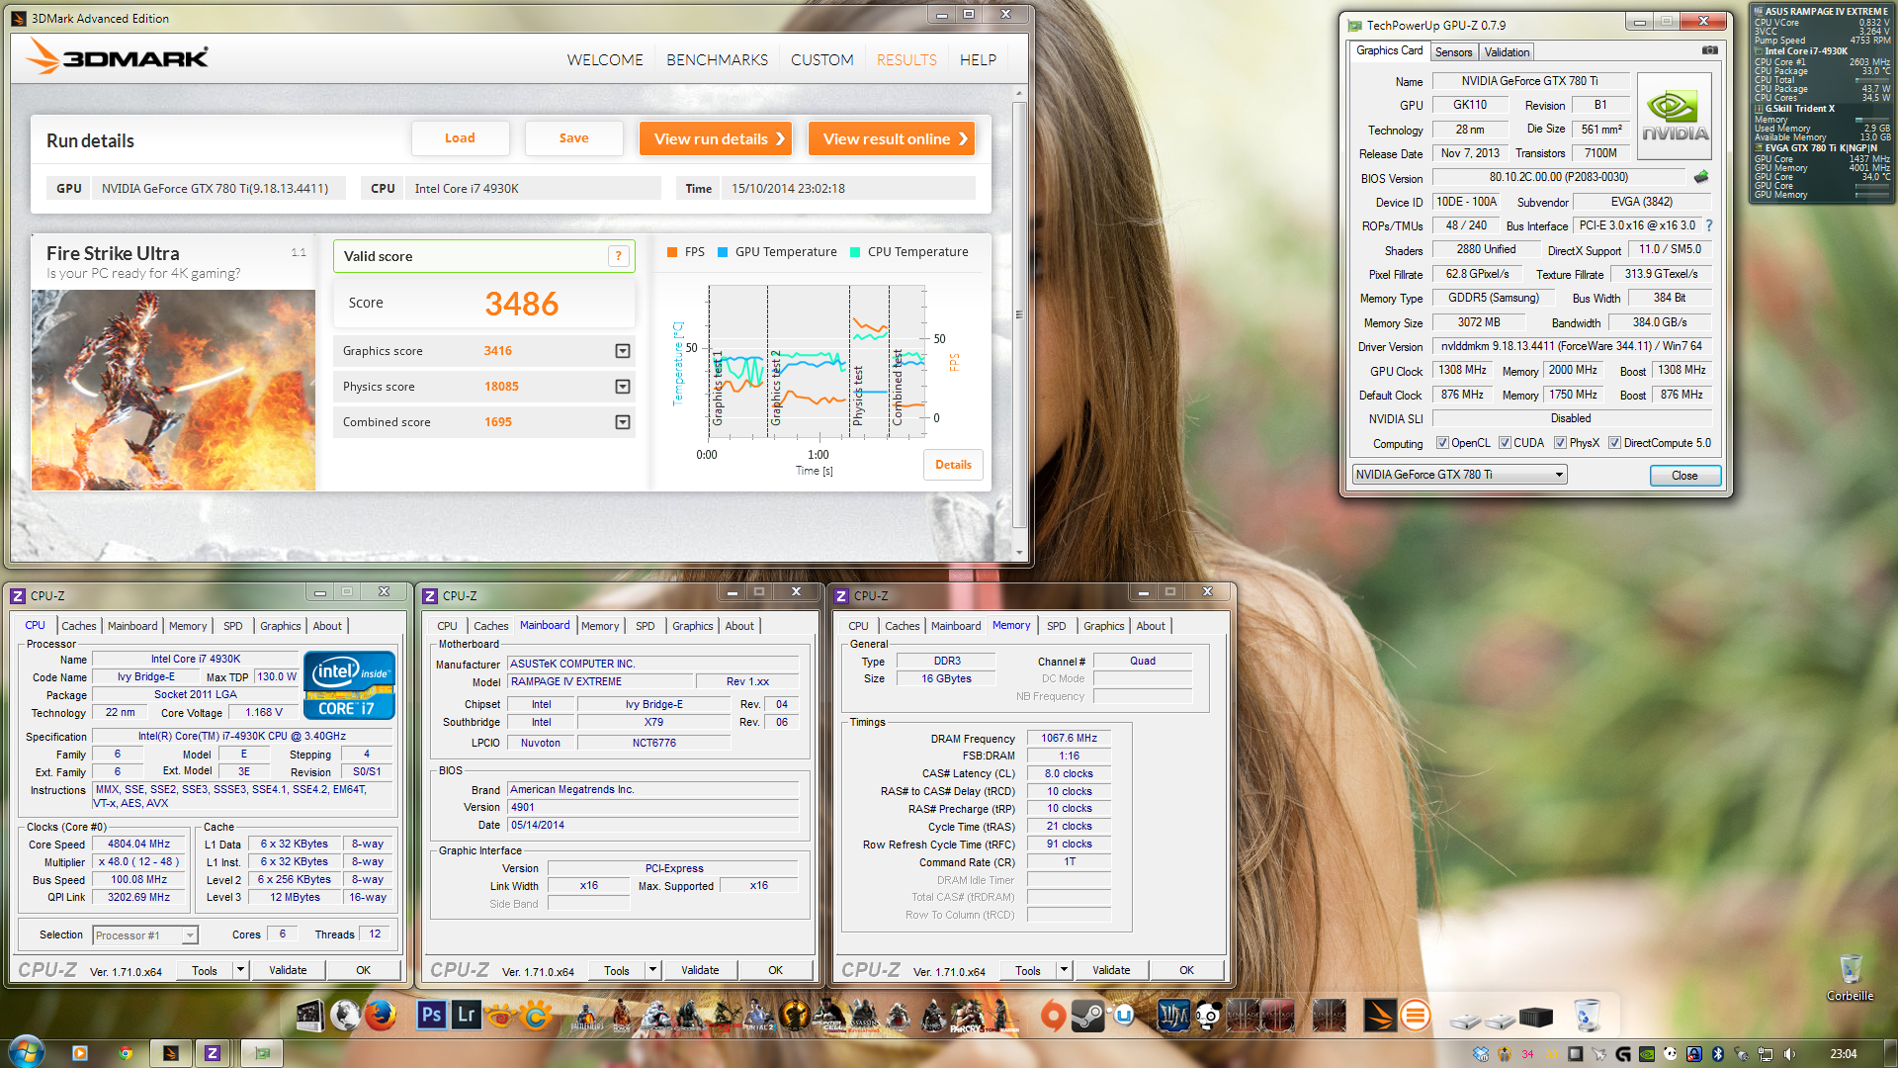1898x1068 pixels.
Task: Click the Valid score help question mark
Action: tap(619, 256)
